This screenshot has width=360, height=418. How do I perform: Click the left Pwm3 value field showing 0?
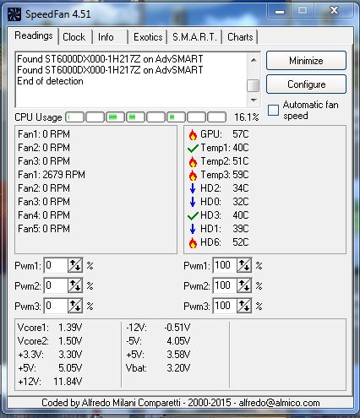click(x=56, y=306)
